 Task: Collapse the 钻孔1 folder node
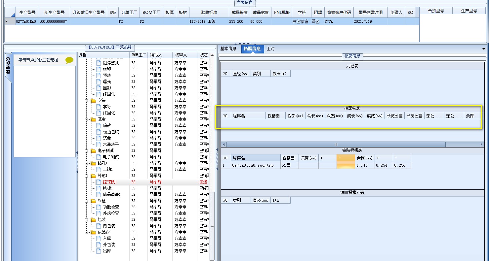[87, 163]
